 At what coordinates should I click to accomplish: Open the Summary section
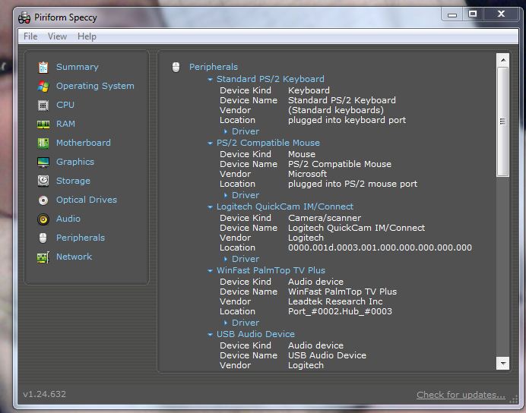click(x=78, y=67)
